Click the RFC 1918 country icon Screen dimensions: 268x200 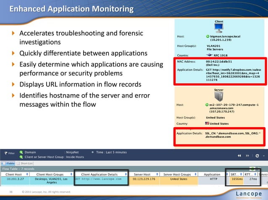tap(208, 54)
